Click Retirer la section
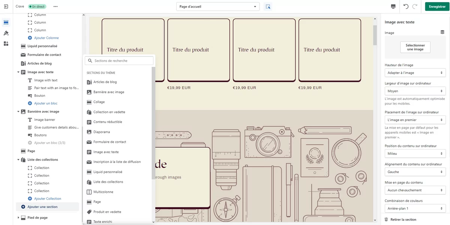450x225 pixels. [403, 219]
